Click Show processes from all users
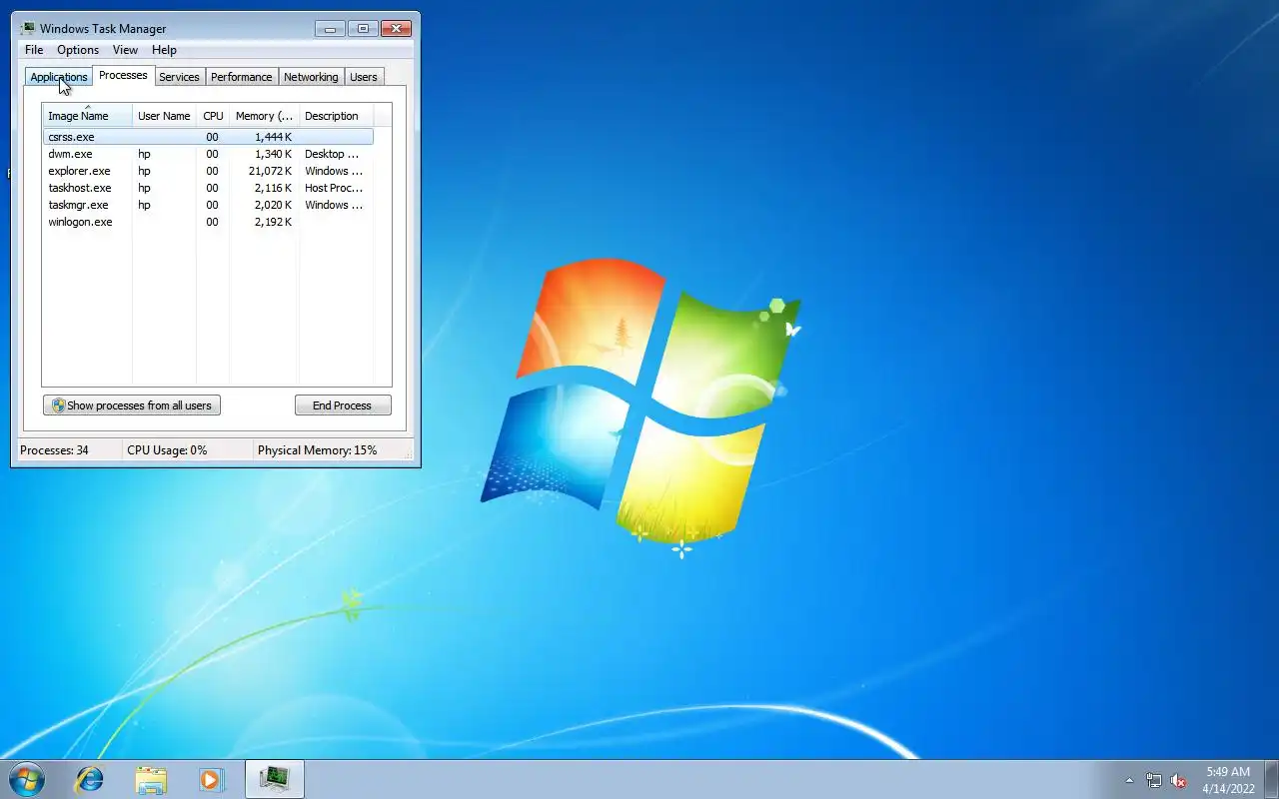This screenshot has width=1279, height=799. click(132, 405)
